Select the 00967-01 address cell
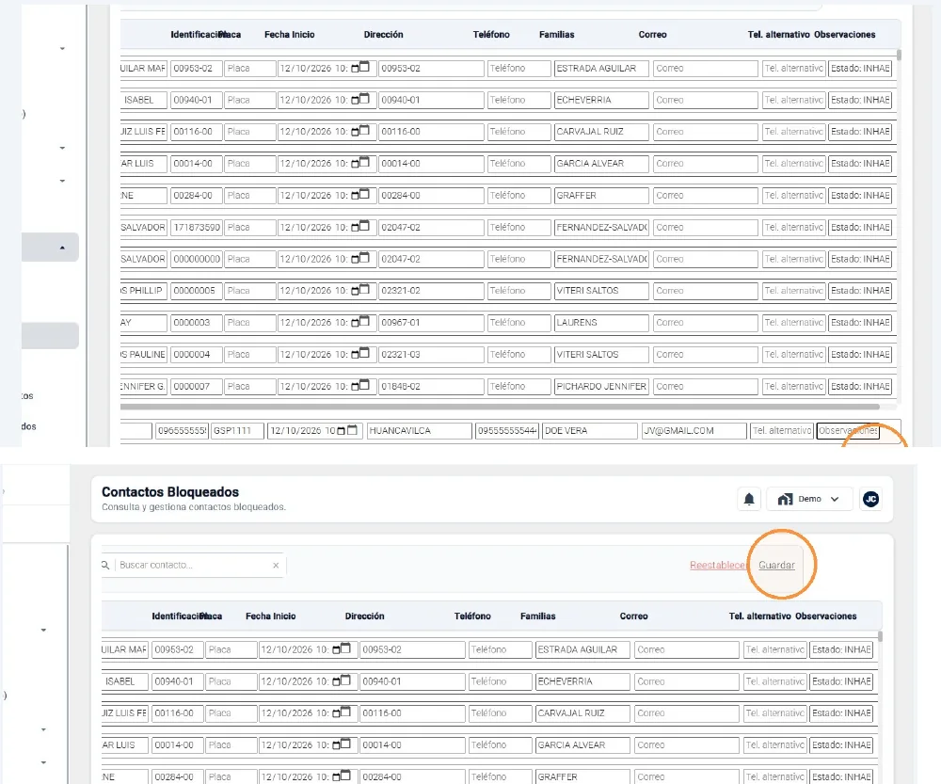Image resolution: width=941 pixels, height=784 pixels. pos(431,323)
